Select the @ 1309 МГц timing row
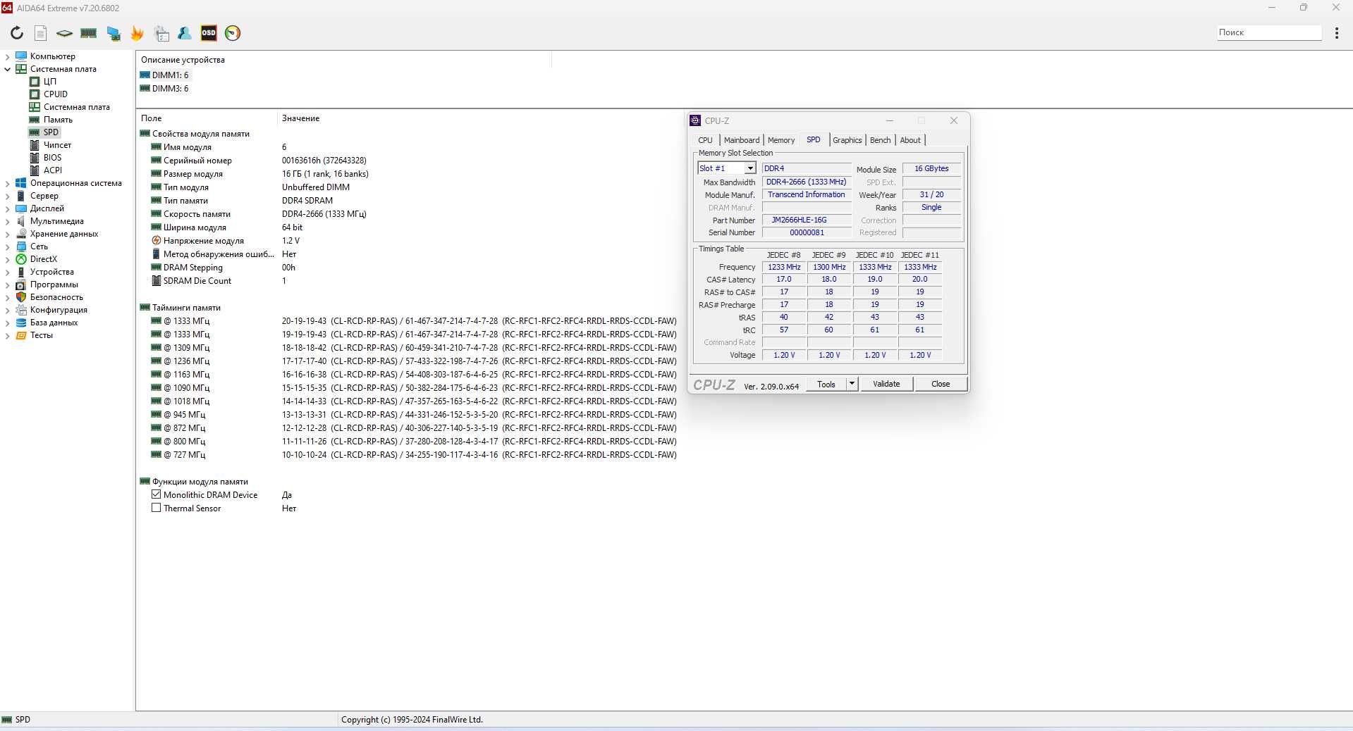 [409, 348]
